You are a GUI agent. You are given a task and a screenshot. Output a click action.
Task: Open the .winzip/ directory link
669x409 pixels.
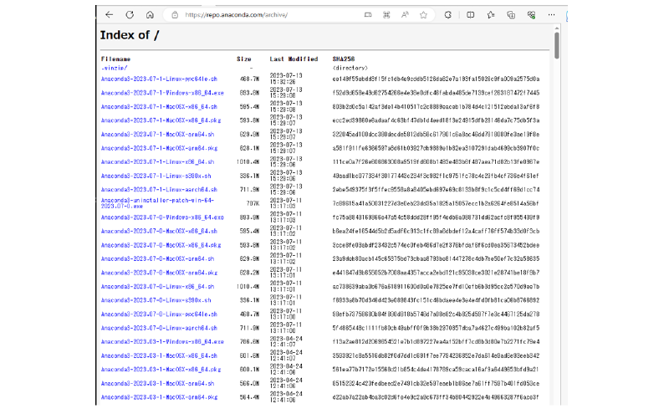click(114, 68)
